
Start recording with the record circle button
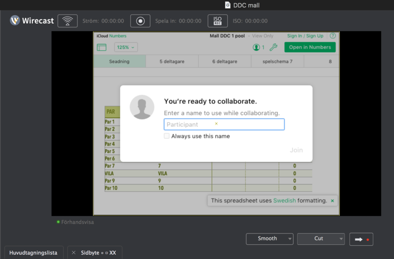tap(140, 21)
